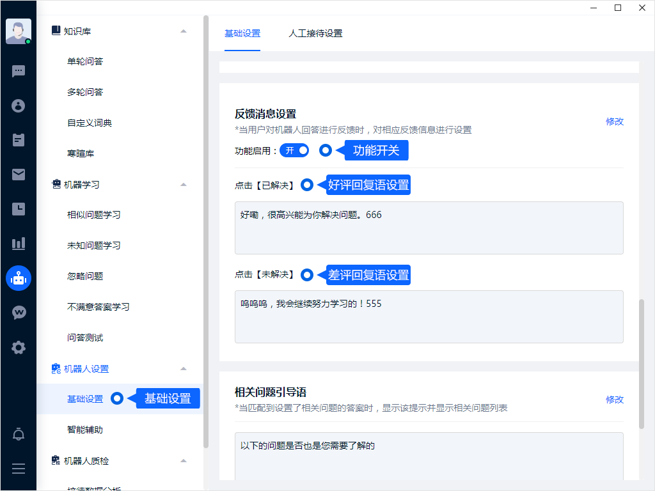This screenshot has height=491, width=655.
Task: Open 相似问题学习 in the sidebar
Action: pos(94,215)
